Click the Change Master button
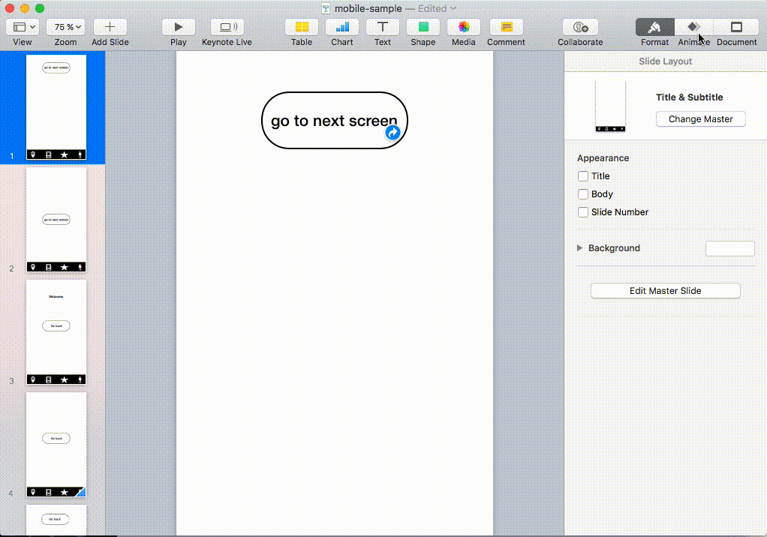 click(700, 119)
